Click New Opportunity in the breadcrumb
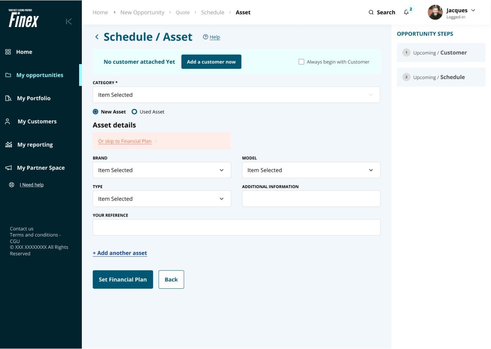The image size is (491, 349). pyautogui.click(x=142, y=12)
